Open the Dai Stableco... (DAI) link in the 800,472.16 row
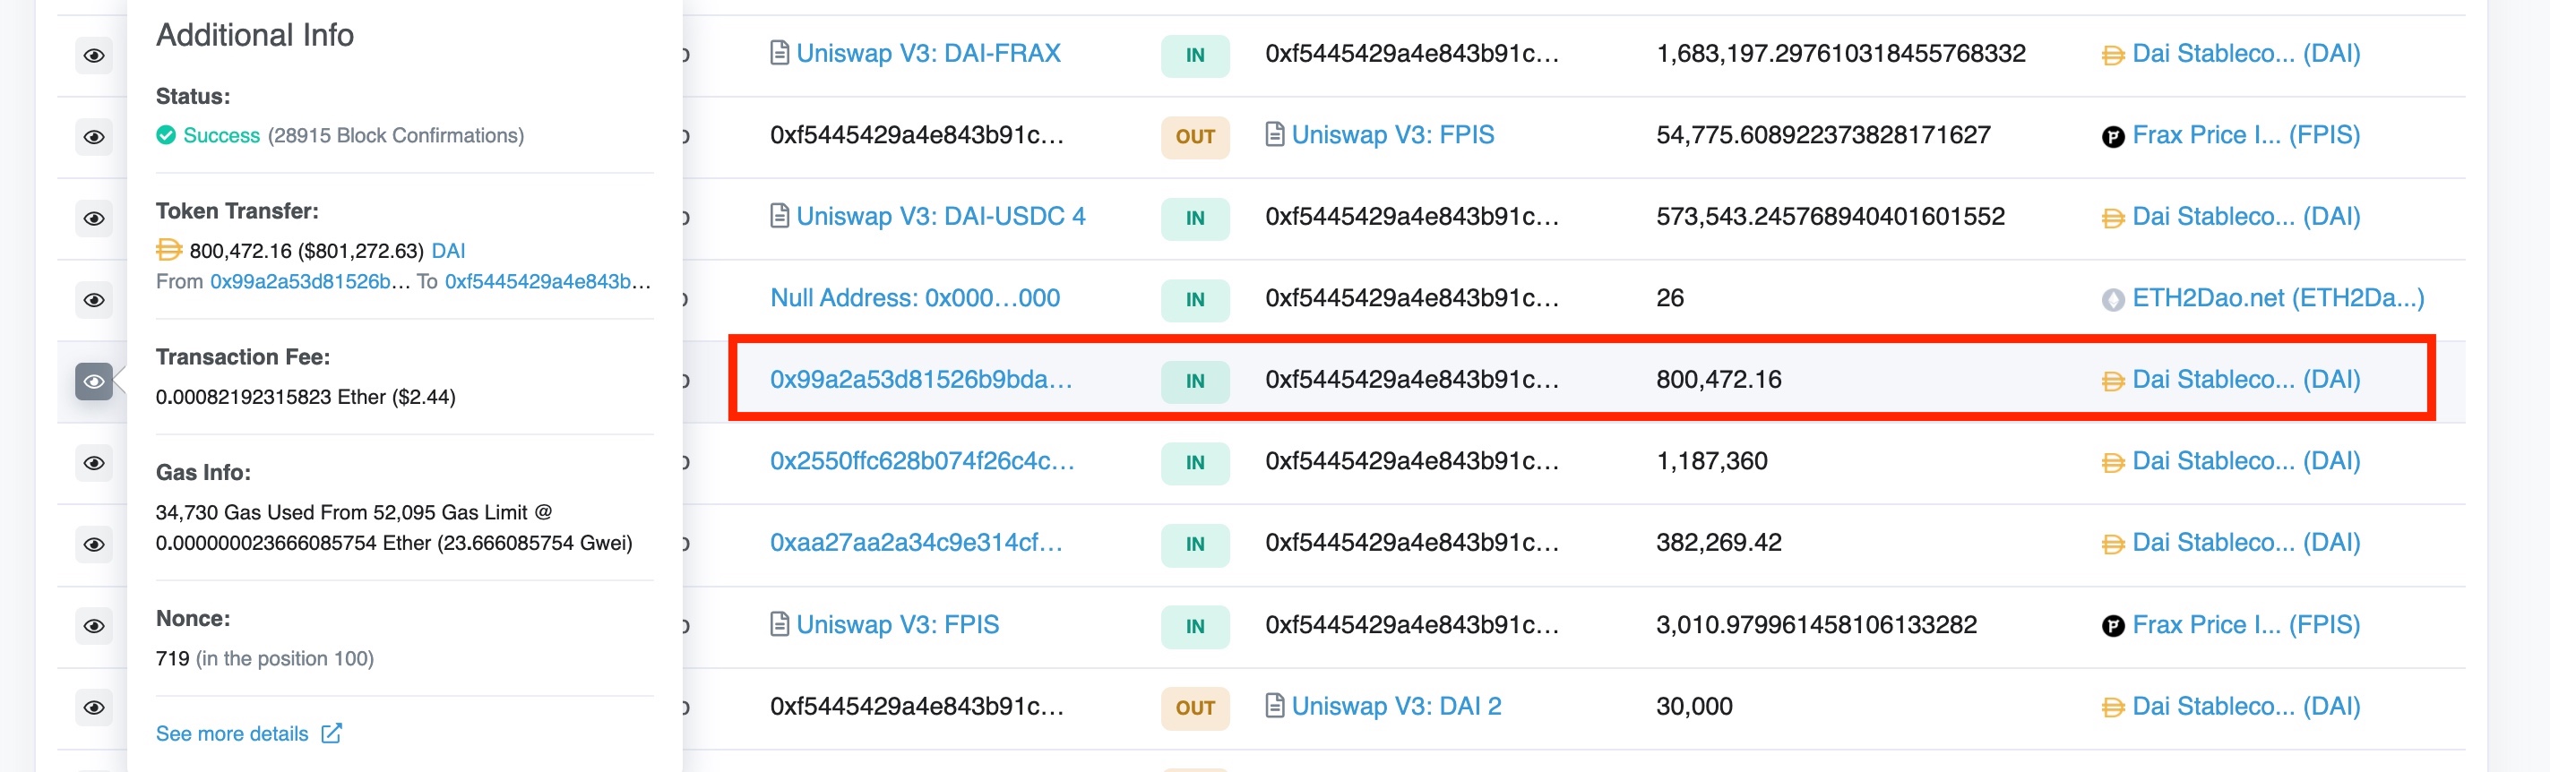This screenshot has height=772, width=2550. point(2246,379)
